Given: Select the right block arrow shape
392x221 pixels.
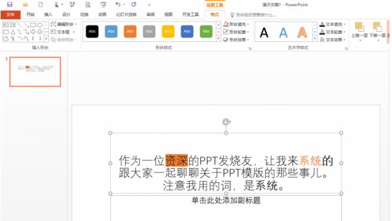Looking at the screenshot, I should [33, 32].
